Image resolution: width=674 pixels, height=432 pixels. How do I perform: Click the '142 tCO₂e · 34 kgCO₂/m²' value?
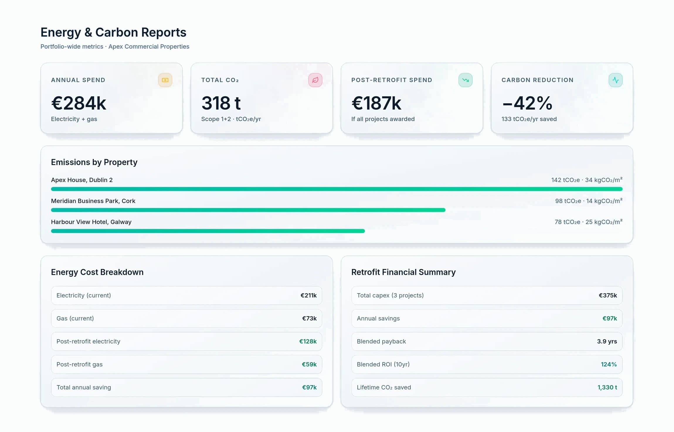[587, 180]
